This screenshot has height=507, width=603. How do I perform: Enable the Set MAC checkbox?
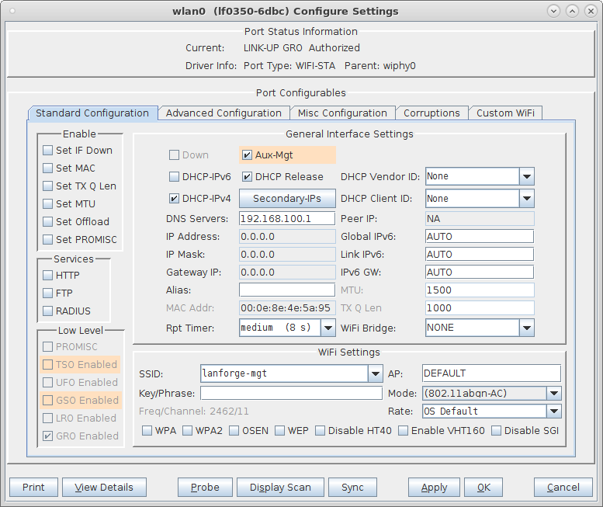[x=48, y=168]
